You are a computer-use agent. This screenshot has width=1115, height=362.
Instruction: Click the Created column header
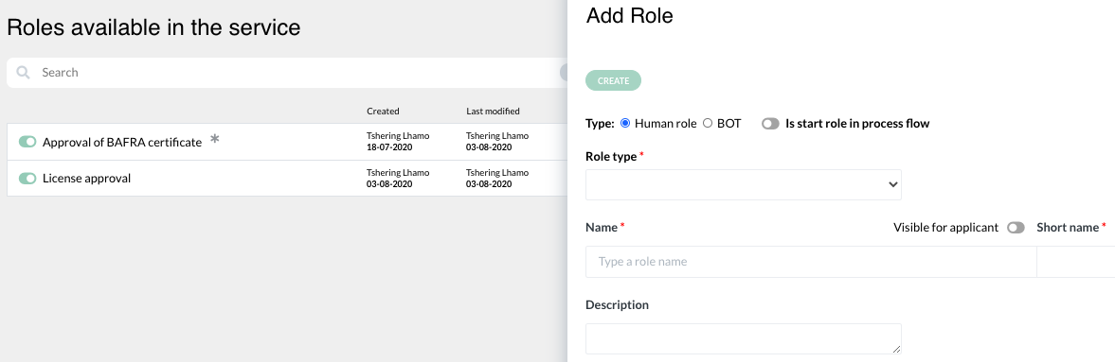pos(384,112)
